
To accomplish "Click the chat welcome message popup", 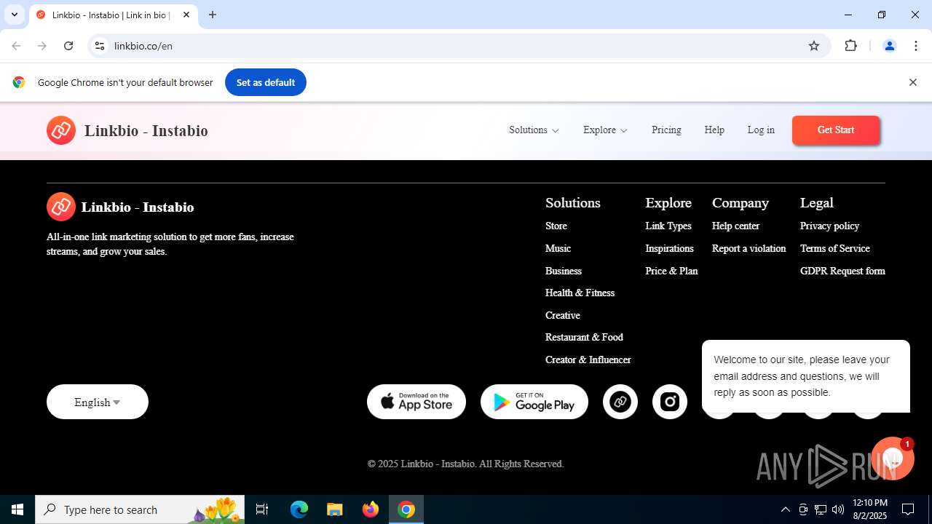I will click(806, 376).
